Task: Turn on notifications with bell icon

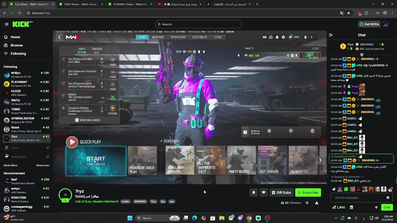Action: [x=253, y=192]
